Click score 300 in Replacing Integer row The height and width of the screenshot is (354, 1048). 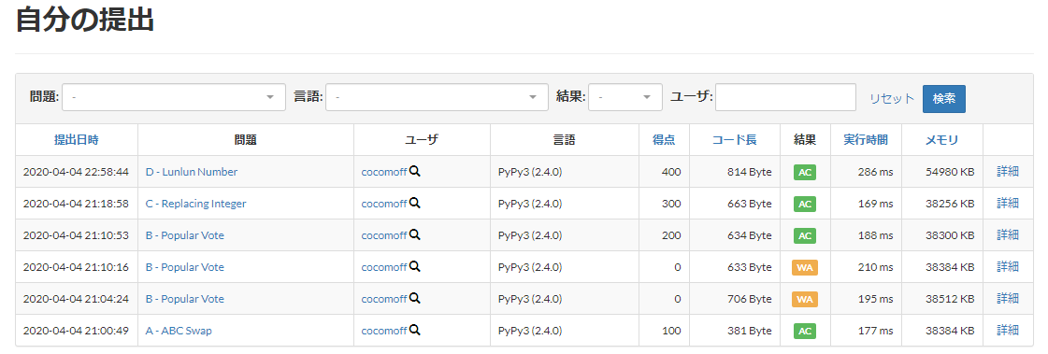pyautogui.click(x=671, y=204)
